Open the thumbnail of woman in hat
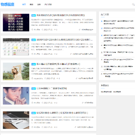Screen dimensions: 135x135 (16, 71)
